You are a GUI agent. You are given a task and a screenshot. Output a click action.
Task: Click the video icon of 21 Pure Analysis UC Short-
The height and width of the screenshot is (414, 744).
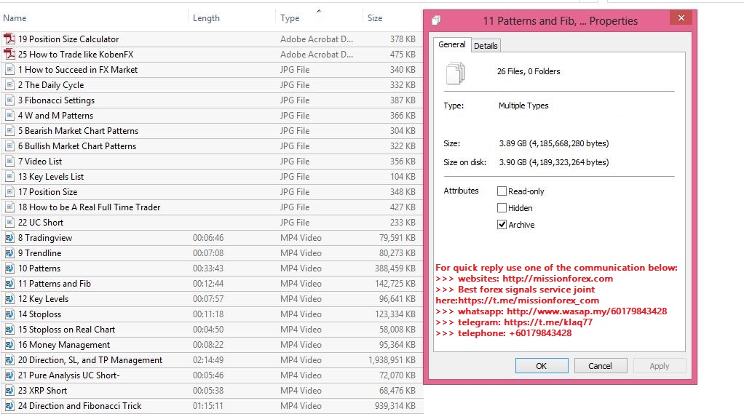point(9,375)
